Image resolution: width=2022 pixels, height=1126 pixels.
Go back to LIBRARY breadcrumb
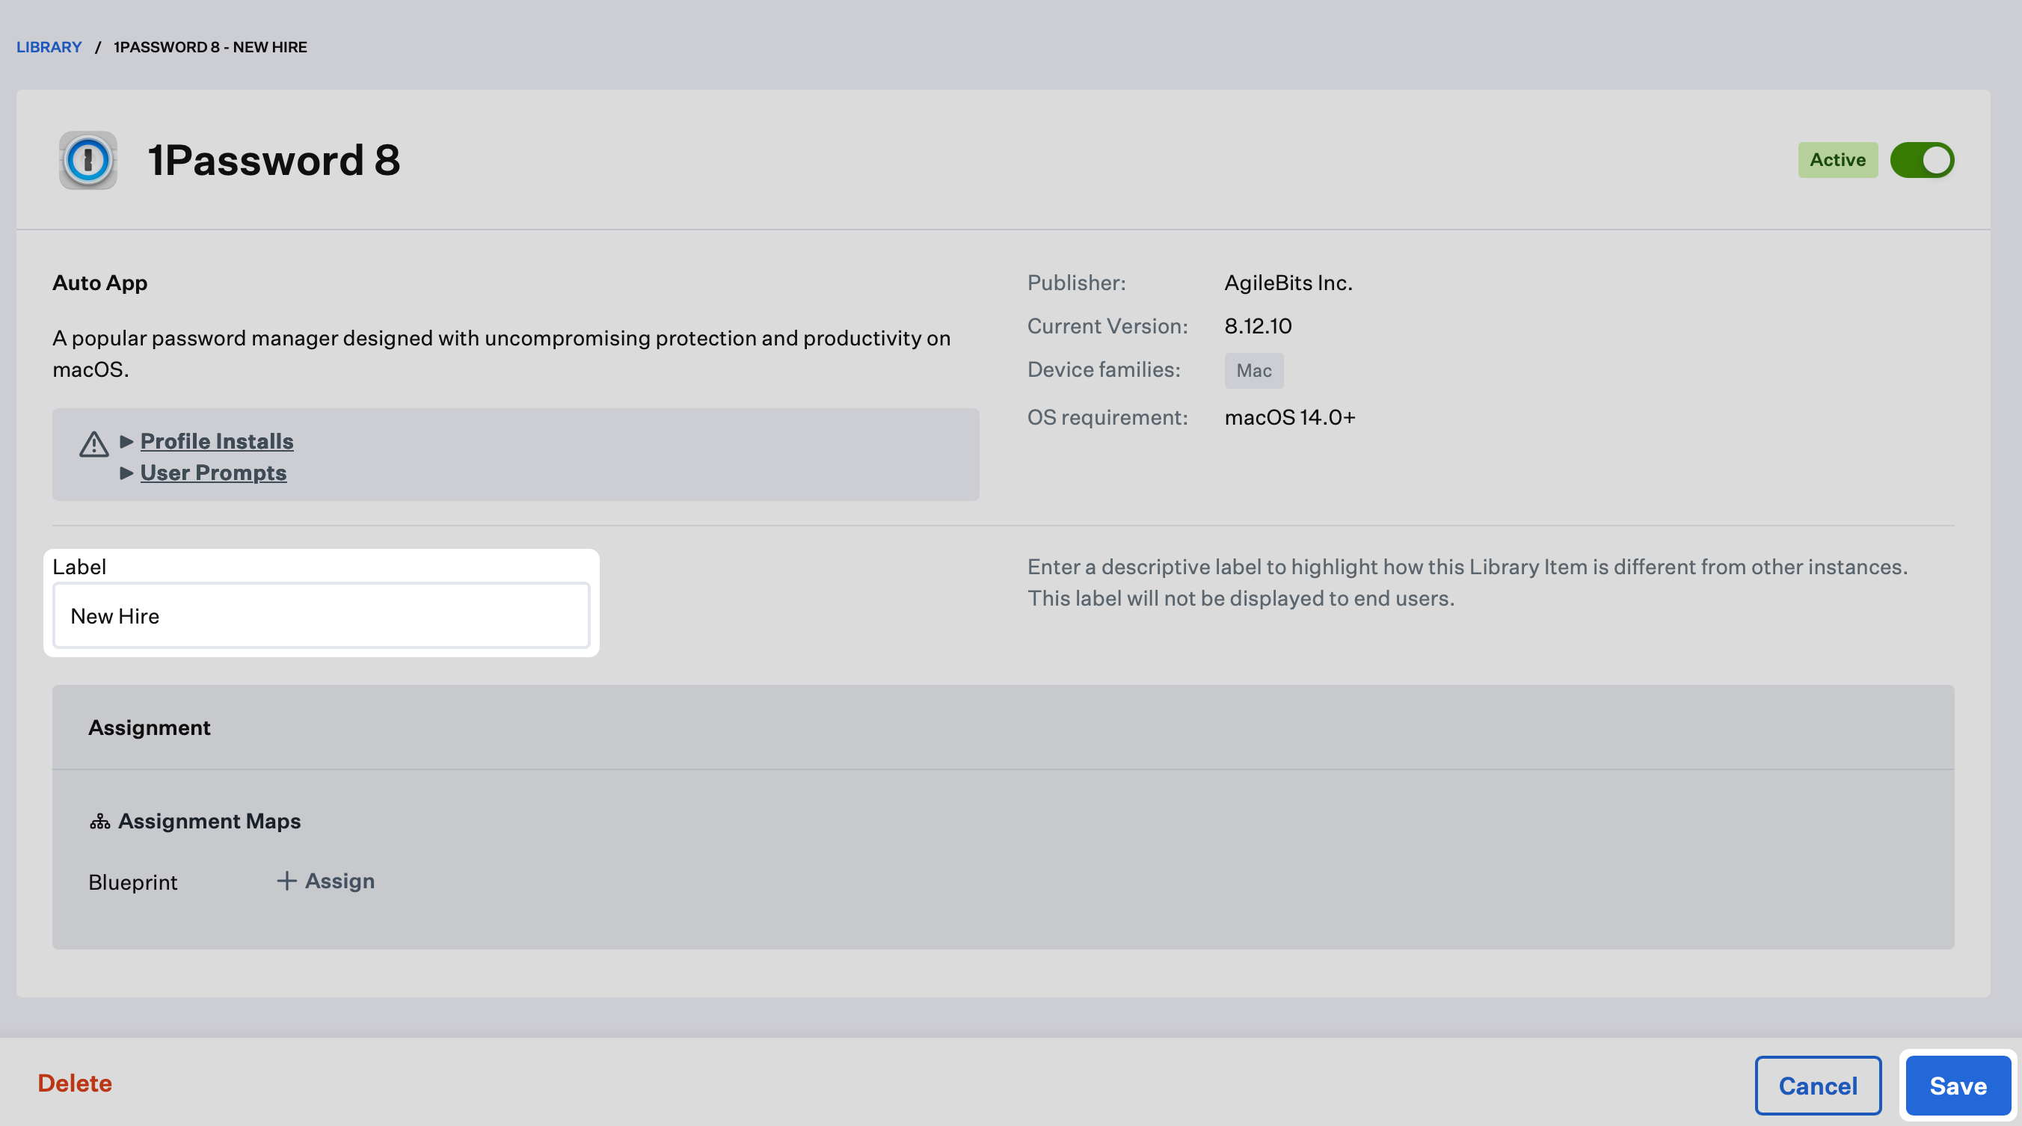pos(49,47)
